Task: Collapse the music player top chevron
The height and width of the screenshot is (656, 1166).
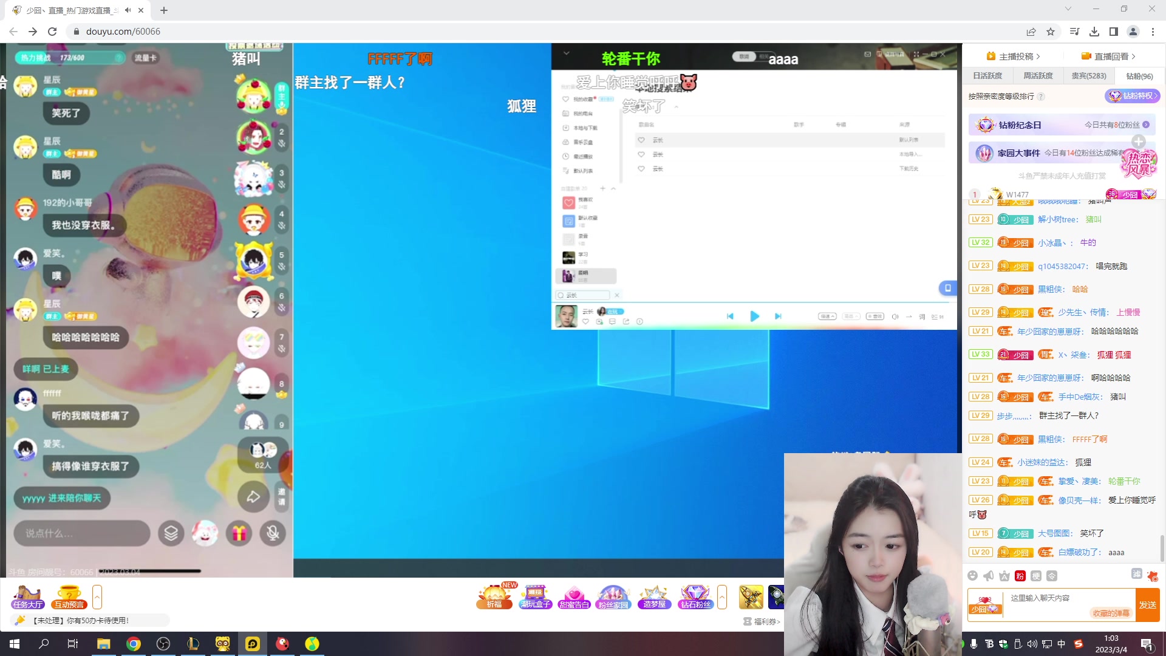Action: tap(566, 53)
